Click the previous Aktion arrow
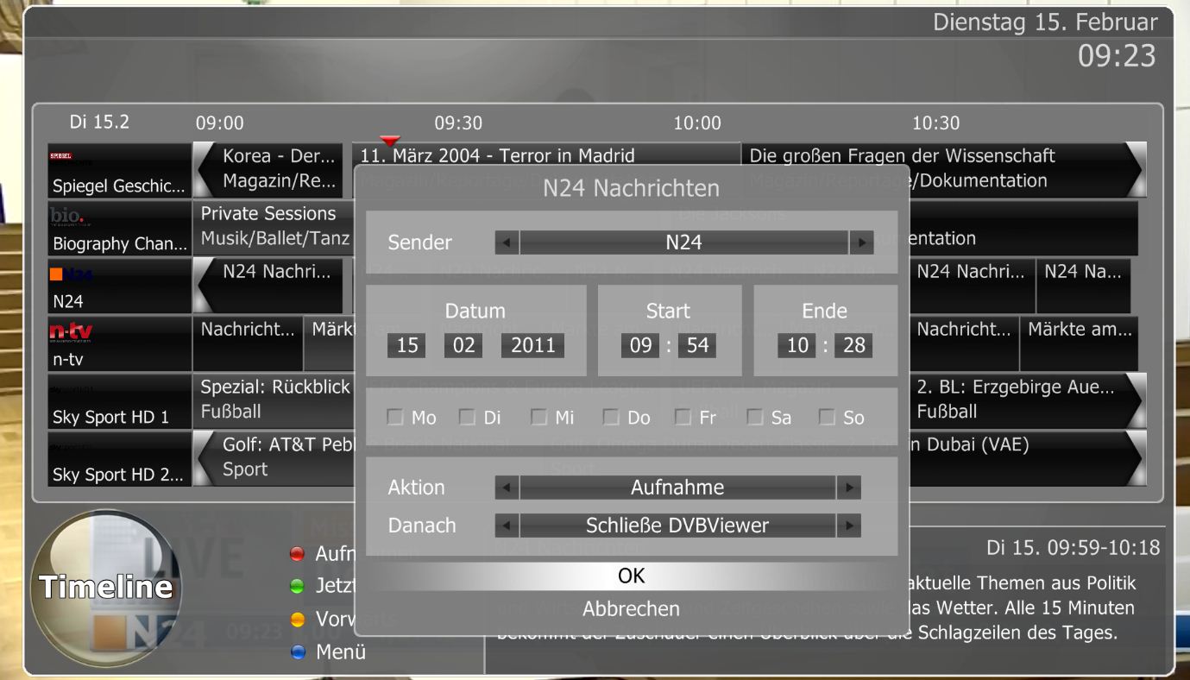This screenshot has width=1190, height=680. (507, 488)
